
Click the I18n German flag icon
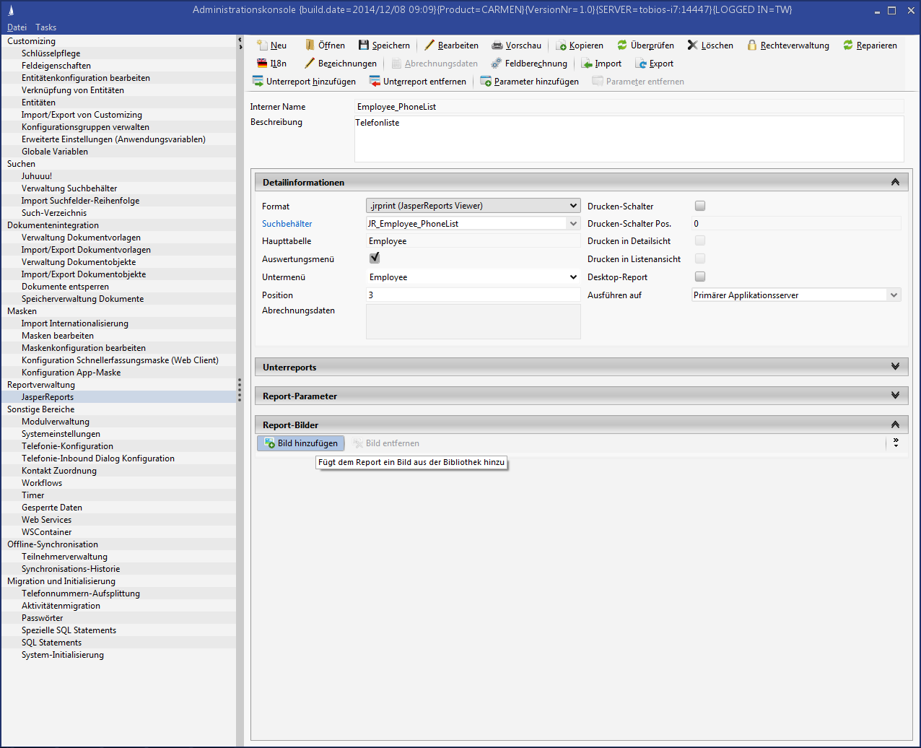pos(262,64)
